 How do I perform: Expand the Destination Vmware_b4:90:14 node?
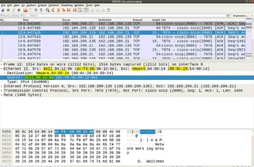5,73
